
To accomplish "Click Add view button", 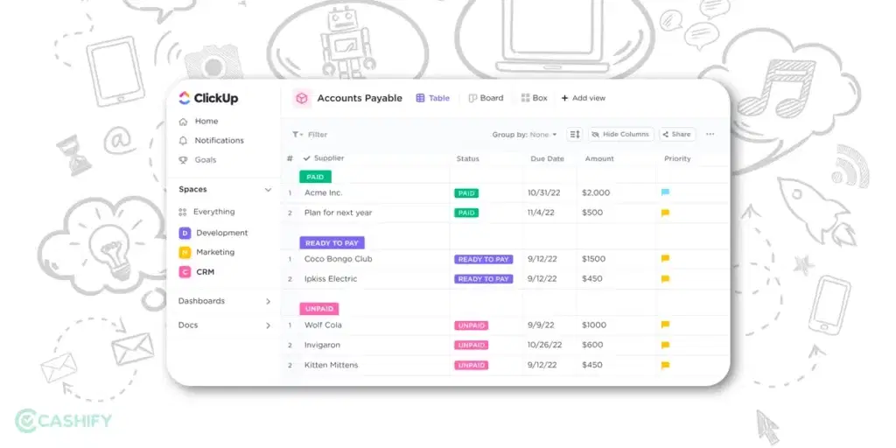I will click(x=583, y=98).
